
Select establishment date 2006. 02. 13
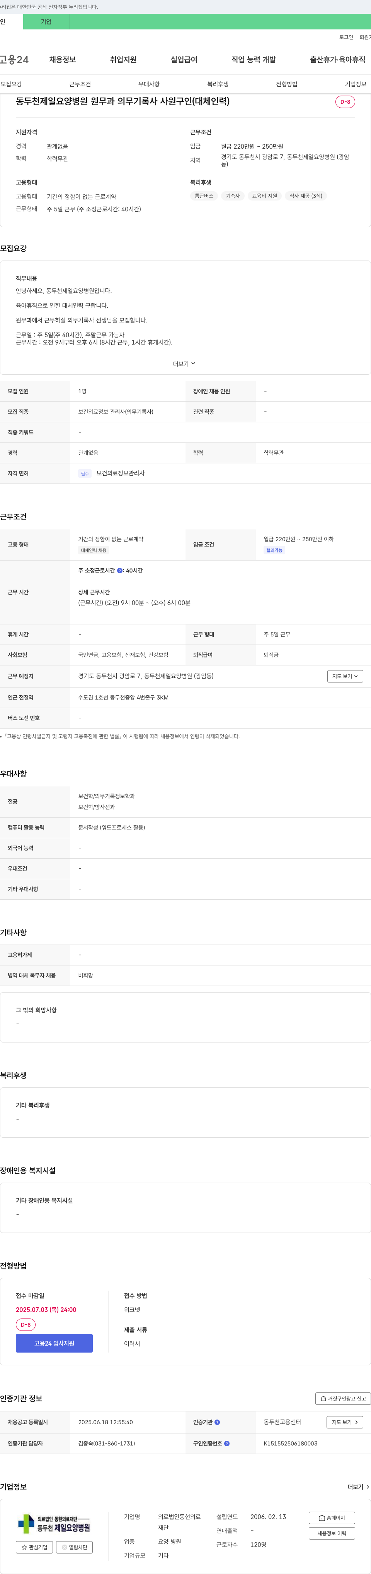pyautogui.click(x=268, y=1517)
